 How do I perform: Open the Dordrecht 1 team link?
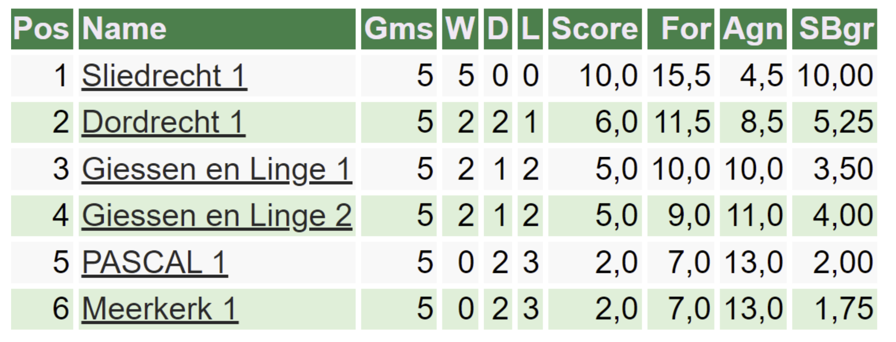163,122
